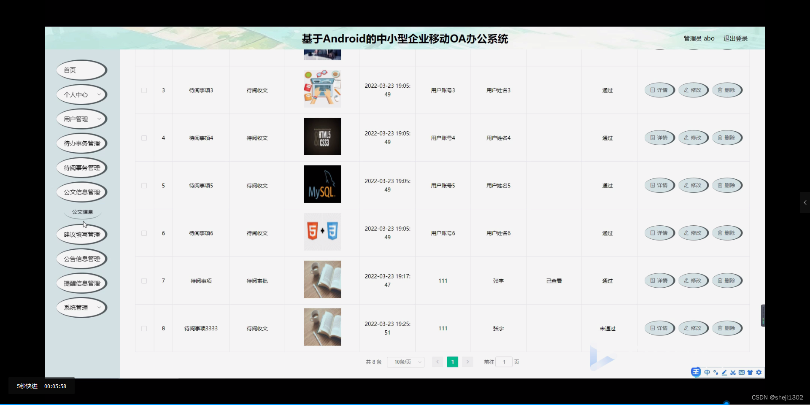810x405 pixels.
Task: Open the 10条/页 page size dropdown
Action: coord(405,362)
